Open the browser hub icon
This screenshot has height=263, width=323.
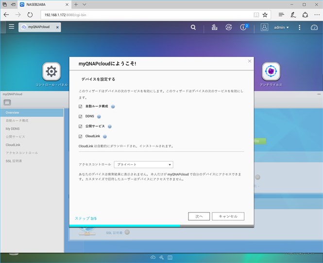tap(281, 15)
